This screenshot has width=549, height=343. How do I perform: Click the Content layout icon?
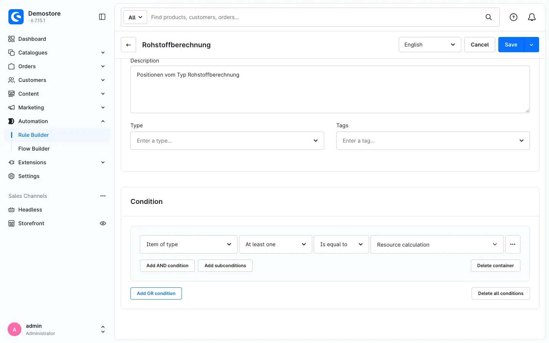11,94
